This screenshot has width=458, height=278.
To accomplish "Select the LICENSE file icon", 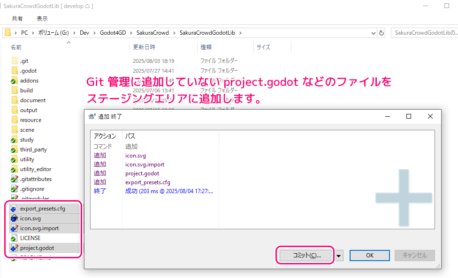I will point(14,238).
